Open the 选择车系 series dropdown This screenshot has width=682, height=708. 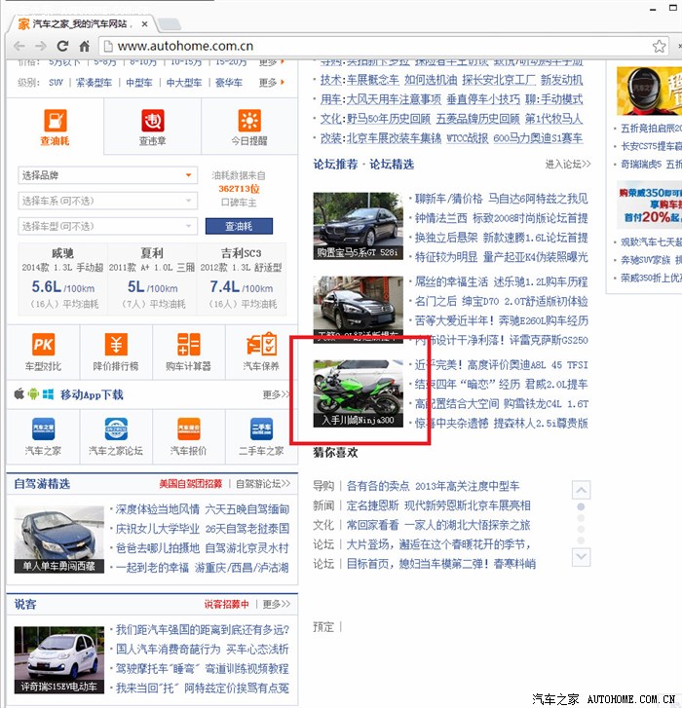[x=107, y=201]
